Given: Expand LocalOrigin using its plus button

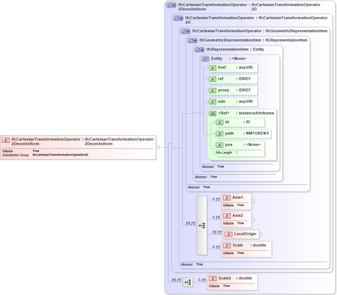Looking at the screenshot, I should [260, 234].
